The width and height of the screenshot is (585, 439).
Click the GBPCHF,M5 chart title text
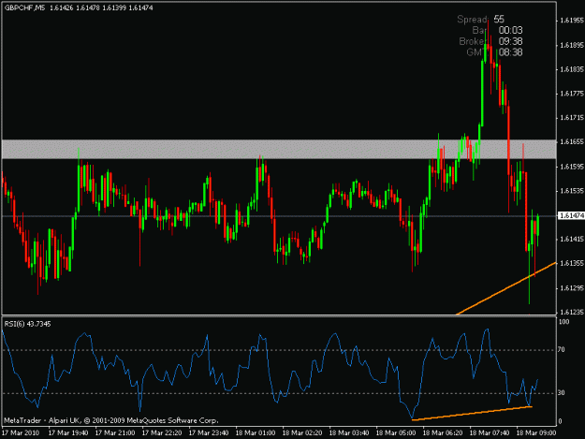[x=24, y=7]
